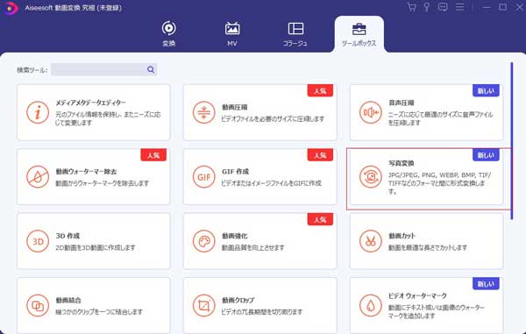Switch to the MV tab
The height and width of the screenshot is (334, 526).
[232, 34]
